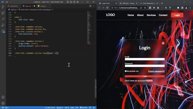
Task: Toggle the browser side panel icon
Action: 182,8
